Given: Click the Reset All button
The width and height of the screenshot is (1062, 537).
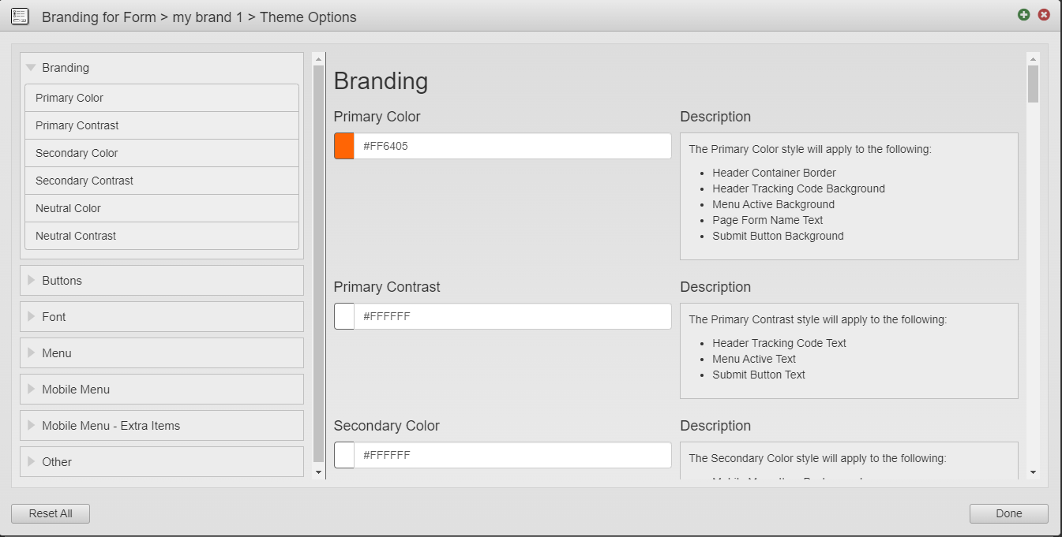Looking at the screenshot, I should click(50, 513).
